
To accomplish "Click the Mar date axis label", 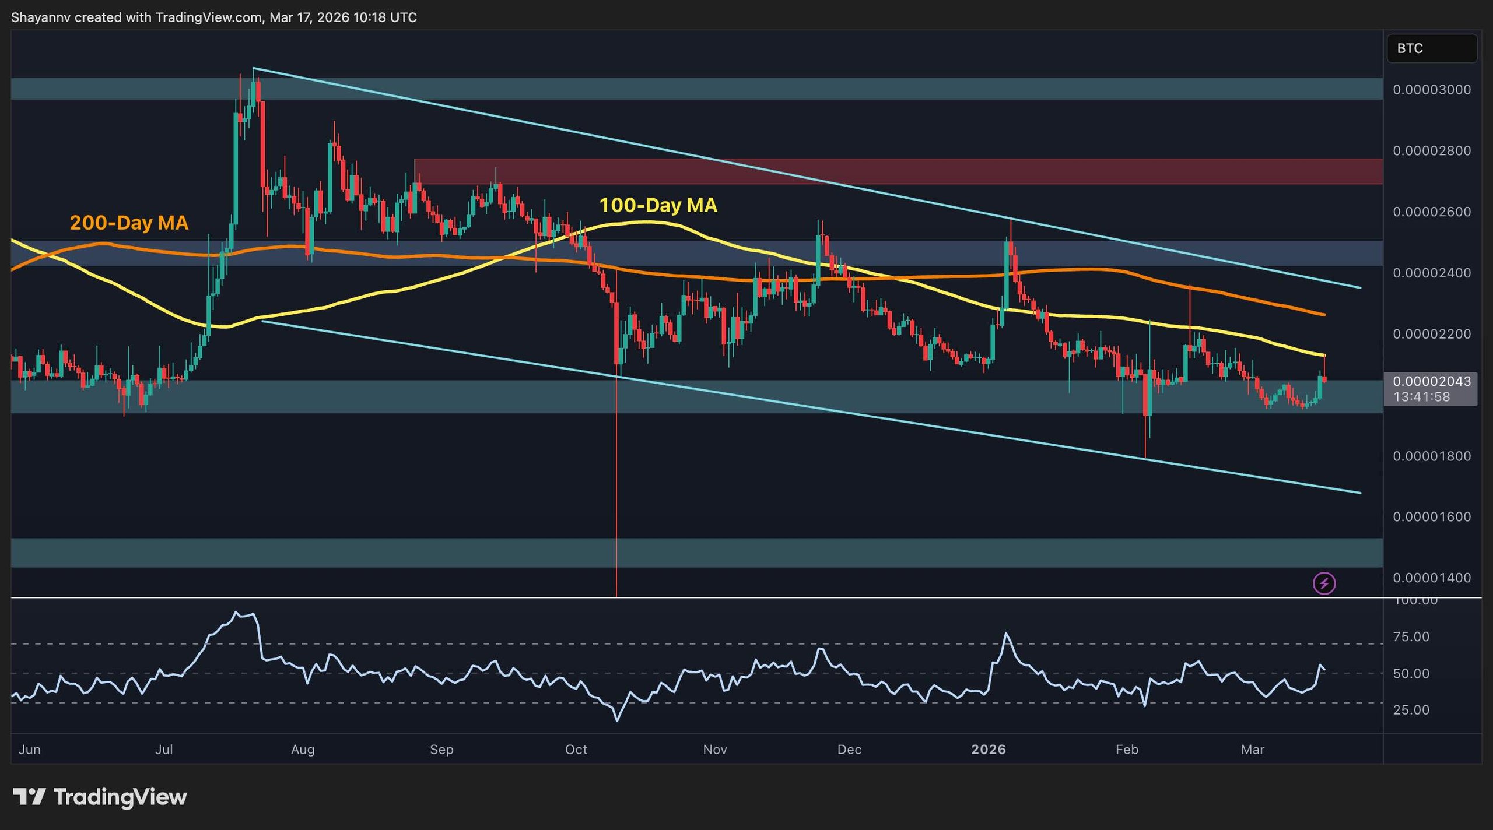I will [1252, 750].
